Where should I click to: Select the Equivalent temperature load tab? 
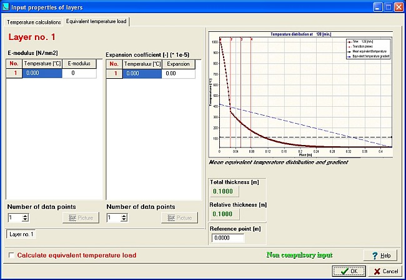tap(96, 21)
